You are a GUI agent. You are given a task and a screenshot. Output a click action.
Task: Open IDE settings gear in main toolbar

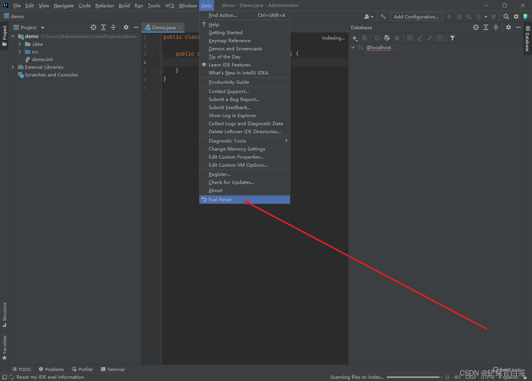click(x=516, y=17)
